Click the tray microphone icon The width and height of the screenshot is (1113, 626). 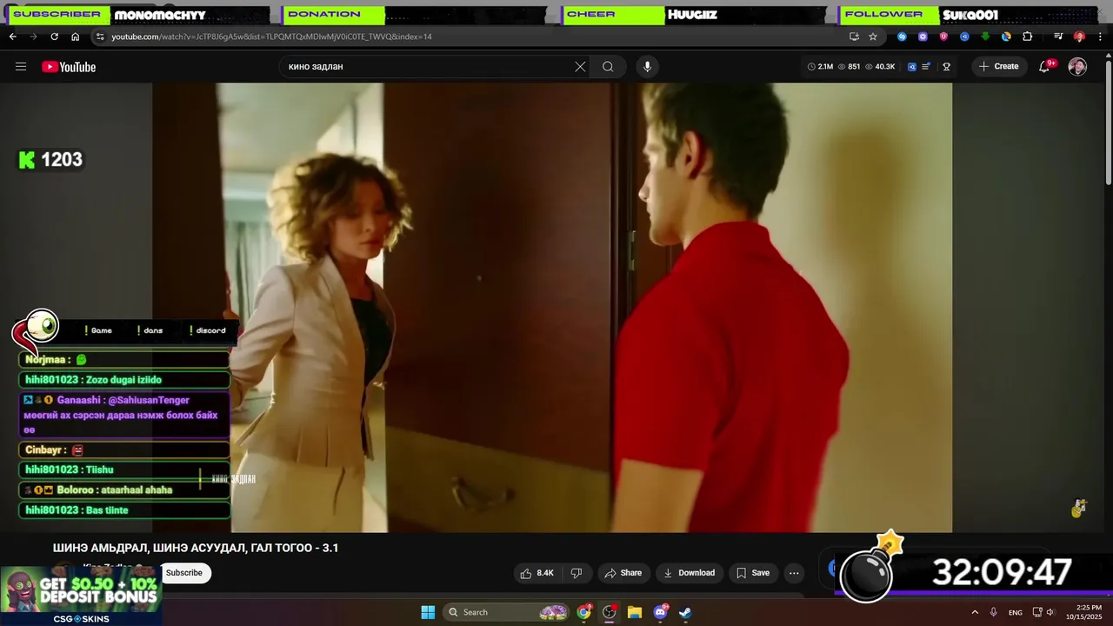(994, 612)
